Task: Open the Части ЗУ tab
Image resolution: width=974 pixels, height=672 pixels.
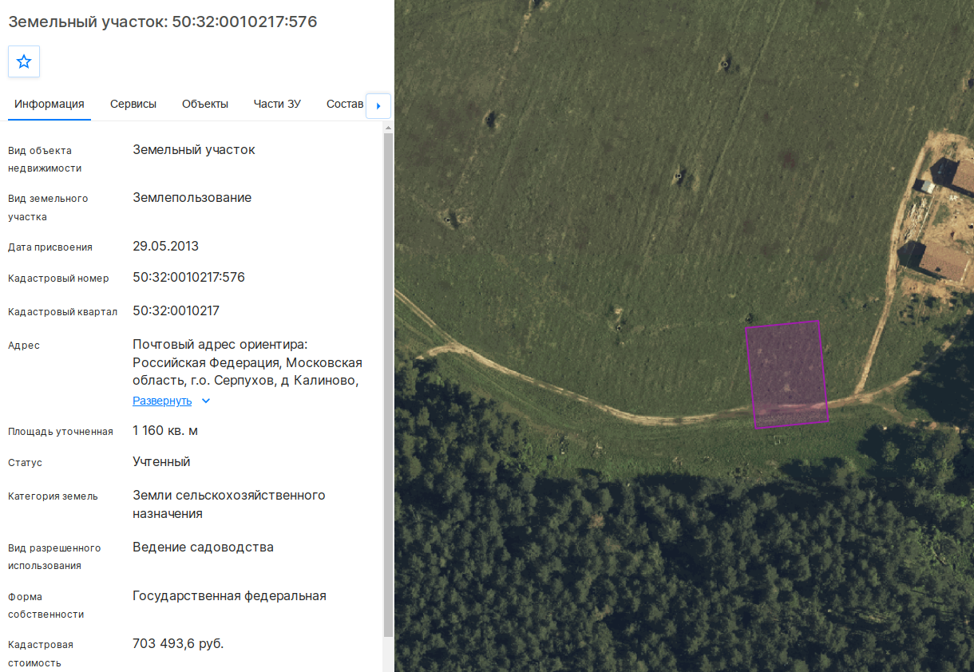Action: pos(277,104)
